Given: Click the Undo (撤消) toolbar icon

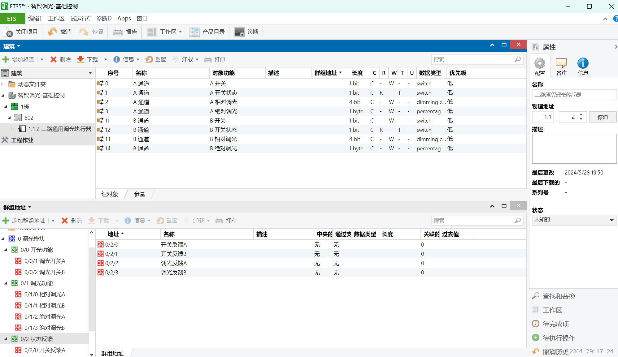Looking at the screenshot, I should [x=52, y=32].
